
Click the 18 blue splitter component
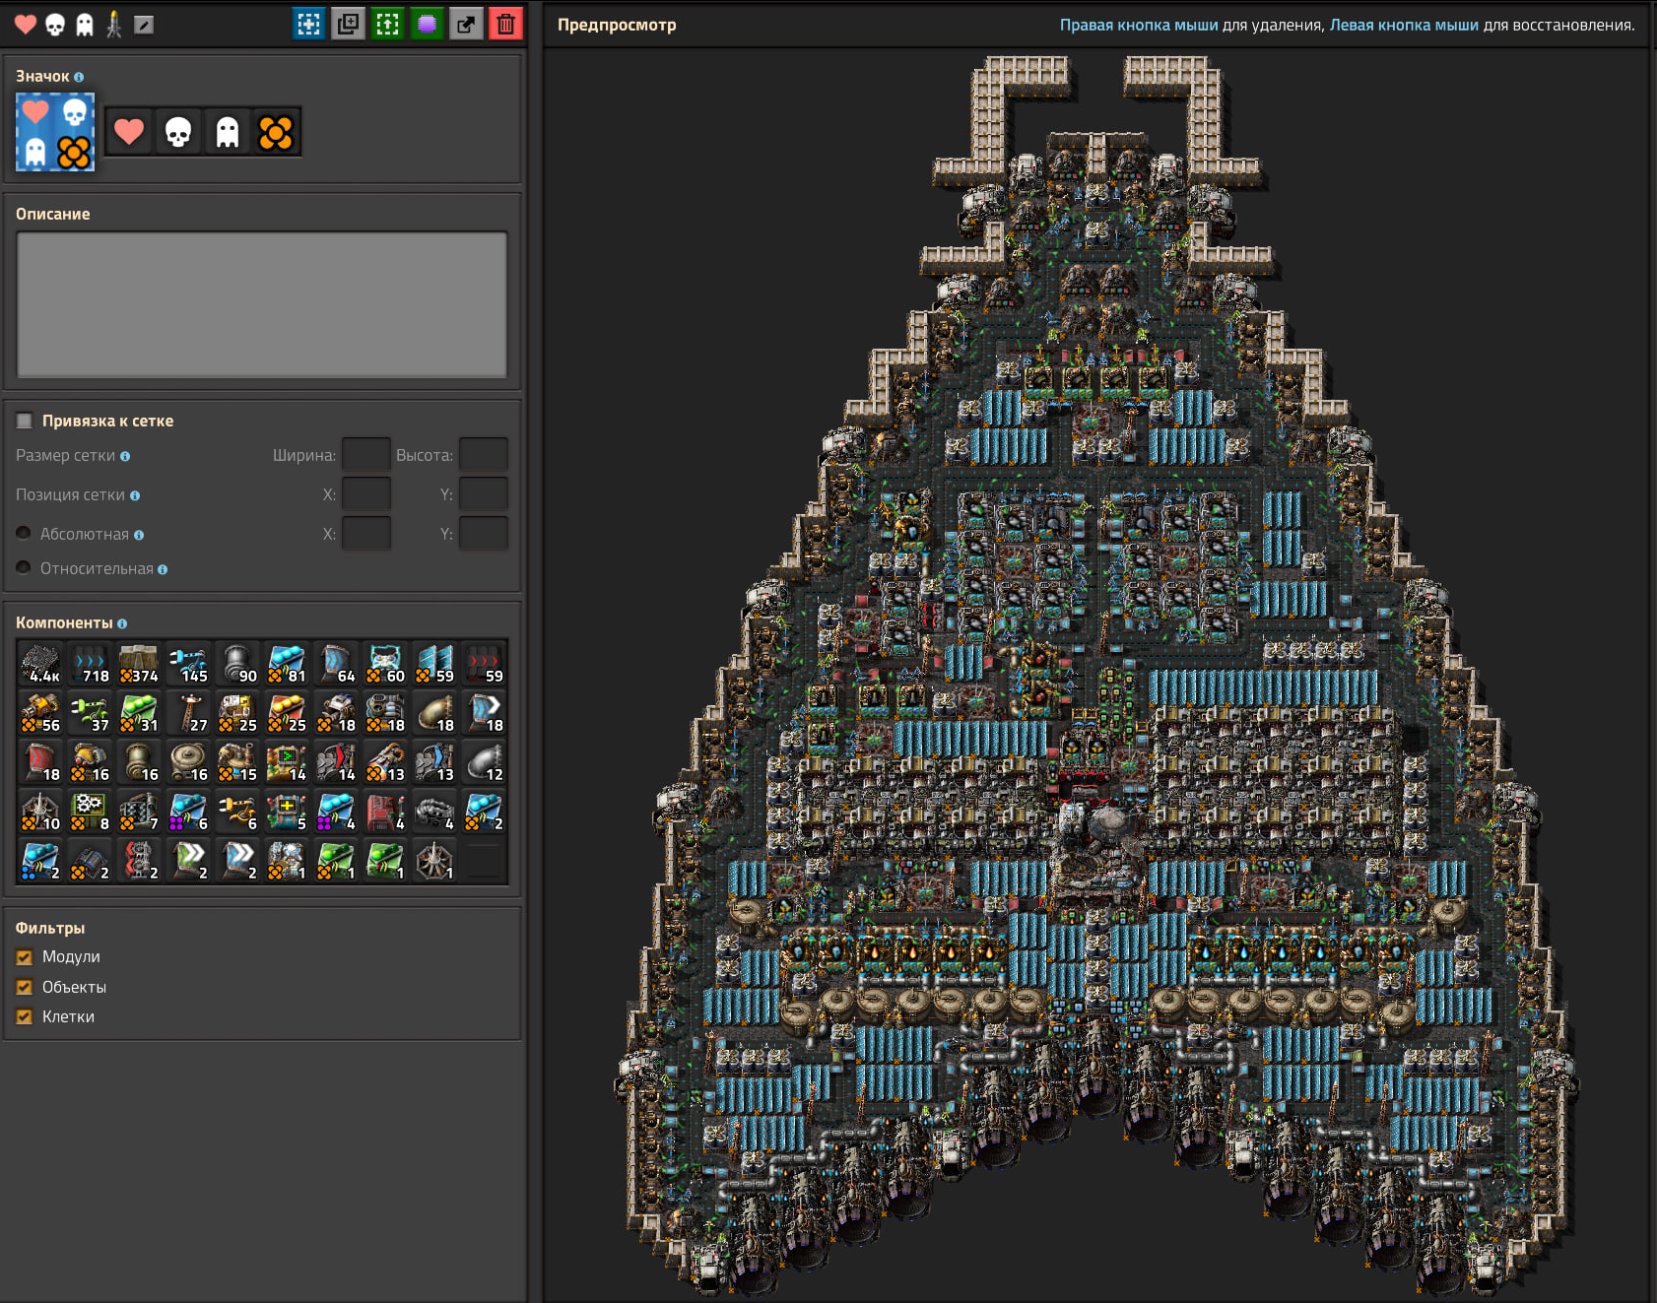484,712
